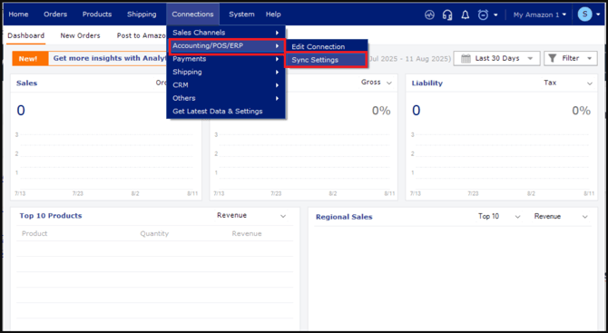Image resolution: width=608 pixels, height=333 pixels.
Task: Open the headset support icon
Action: click(x=447, y=15)
